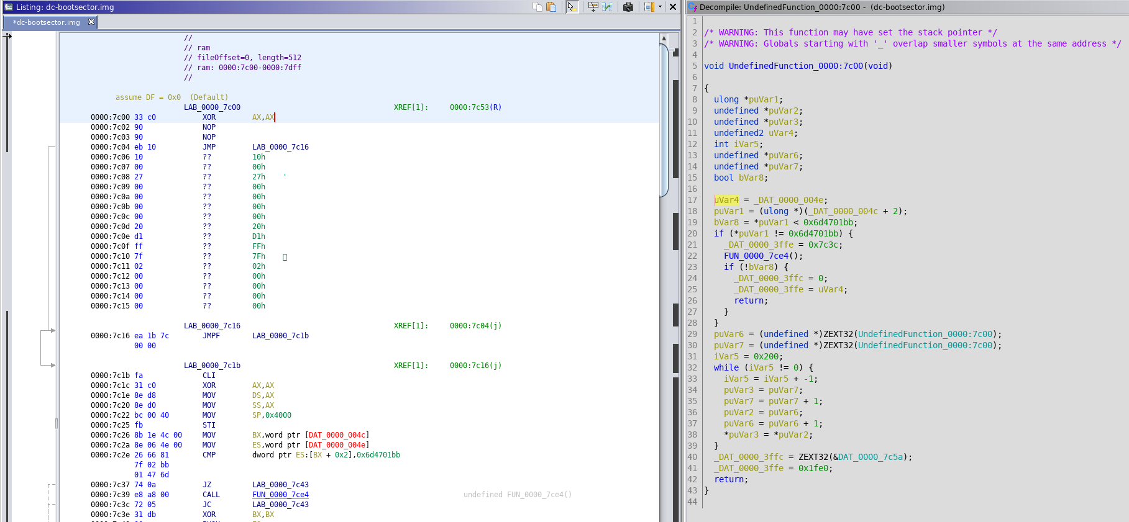Click the Copy icon in Listing toolbar
Viewport: 1129px width, 522px height.
point(537,7)
